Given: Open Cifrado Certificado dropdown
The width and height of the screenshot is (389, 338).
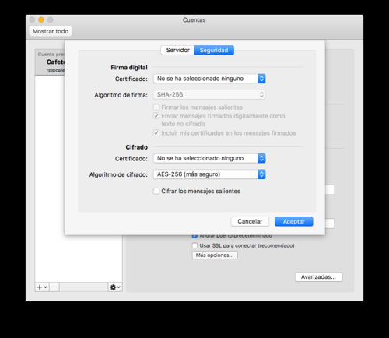Looking at the screenshot, I should point(209,158).
